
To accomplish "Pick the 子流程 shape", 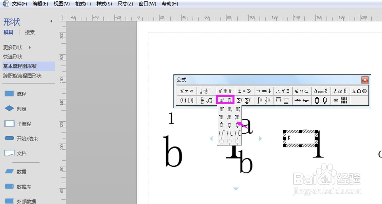I will (x=18, y=124).
